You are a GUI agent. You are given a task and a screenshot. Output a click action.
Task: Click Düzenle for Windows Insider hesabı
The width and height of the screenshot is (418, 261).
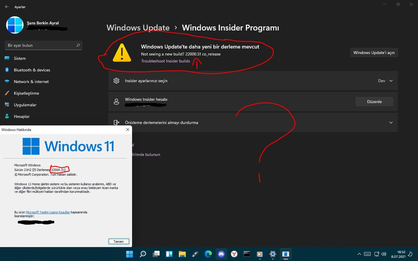point(374,102)
